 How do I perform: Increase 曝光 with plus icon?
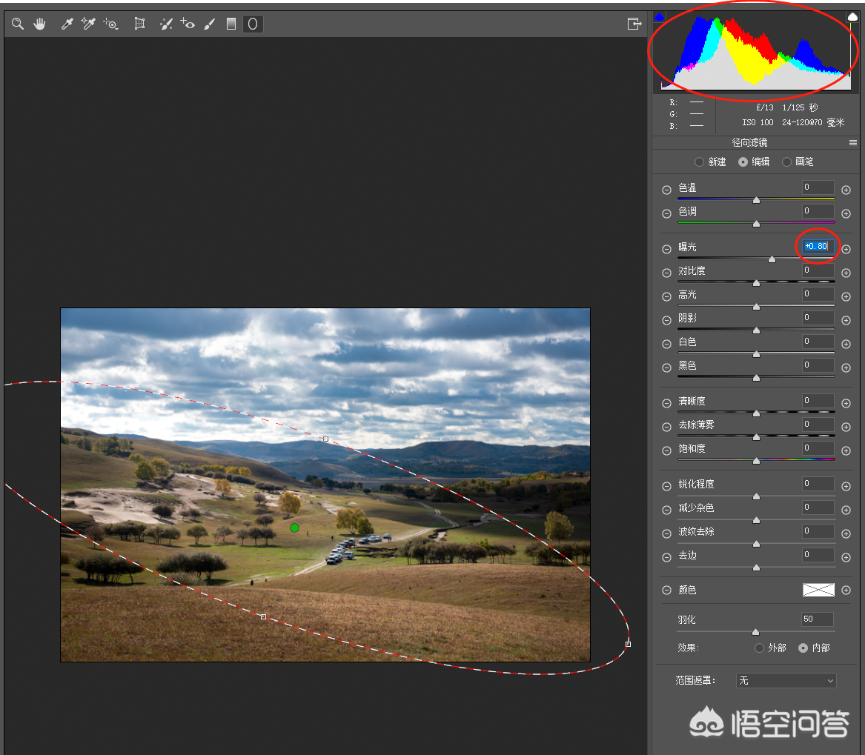pyautogui.click(x=846, y=249)
